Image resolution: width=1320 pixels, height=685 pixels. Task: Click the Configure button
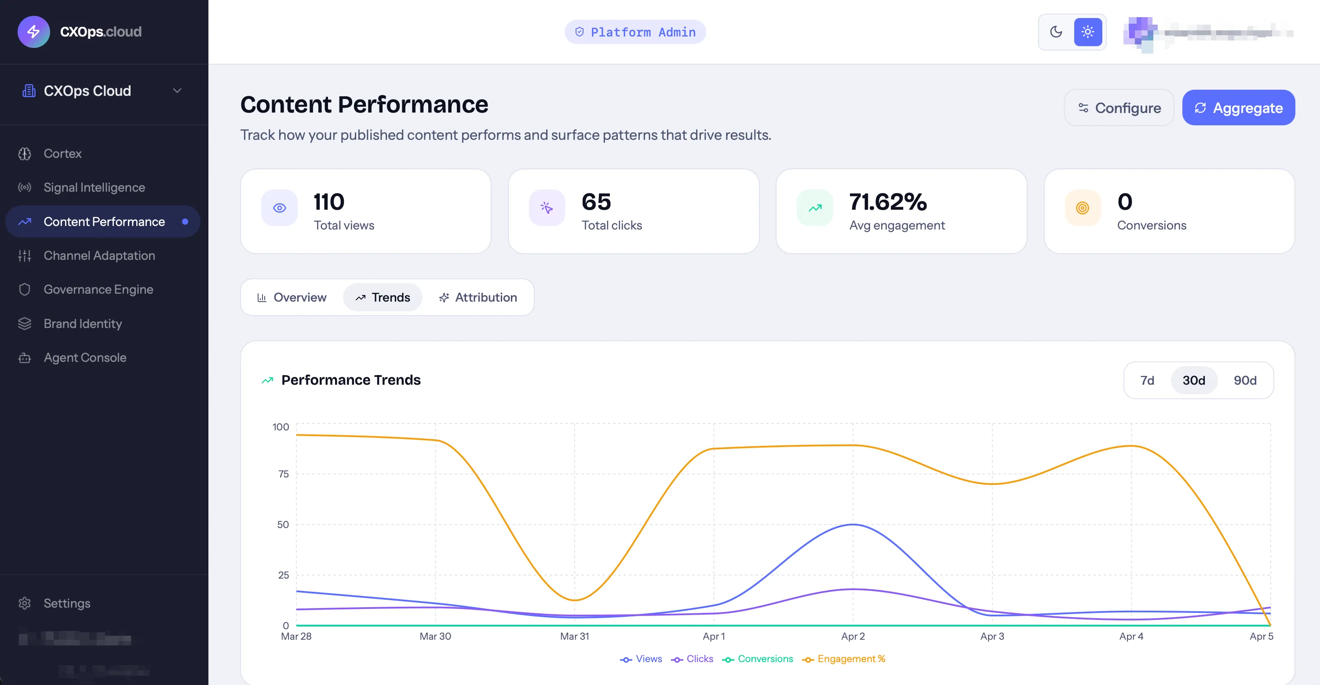coord(1119,108)
